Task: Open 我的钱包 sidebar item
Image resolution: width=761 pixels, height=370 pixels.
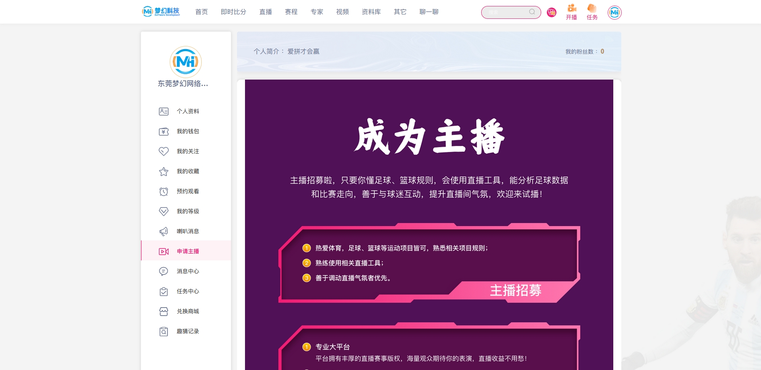Action: (186, 131)
